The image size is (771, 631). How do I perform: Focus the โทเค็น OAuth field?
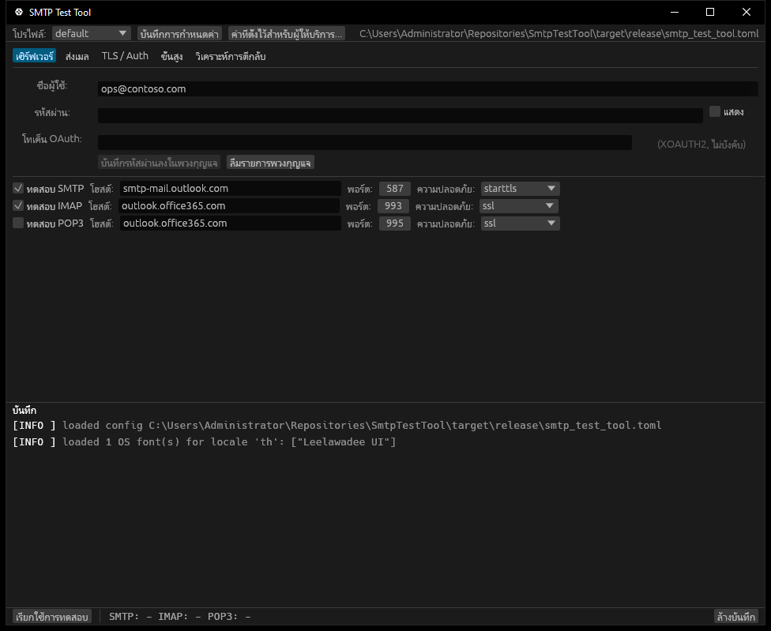click(x=365, y=142)
